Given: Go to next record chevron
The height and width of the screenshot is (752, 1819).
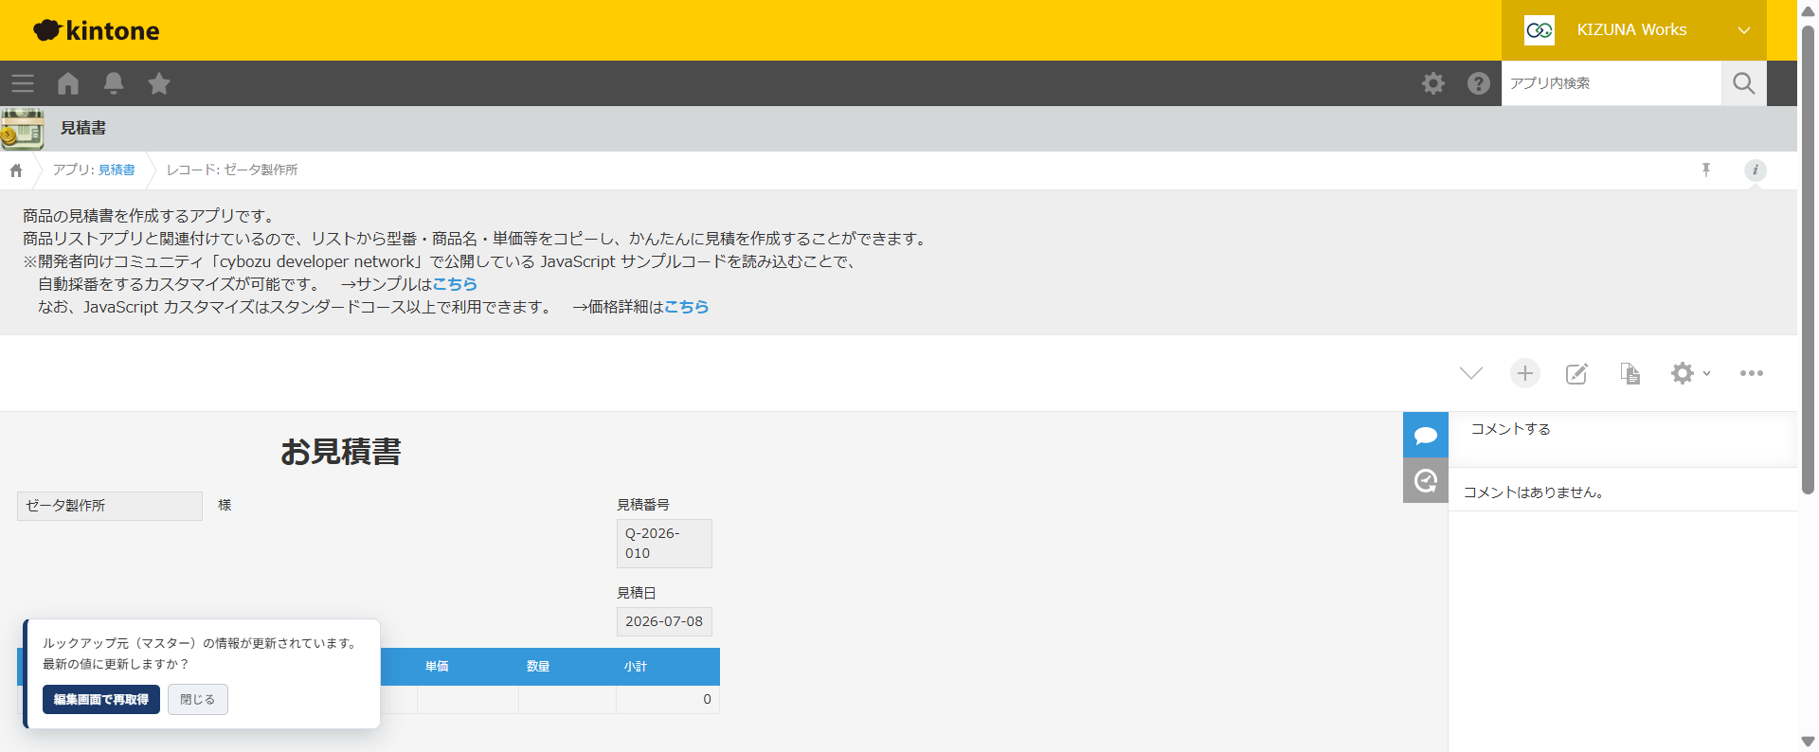Looking at the screenshot, I should coord(1471,373).
